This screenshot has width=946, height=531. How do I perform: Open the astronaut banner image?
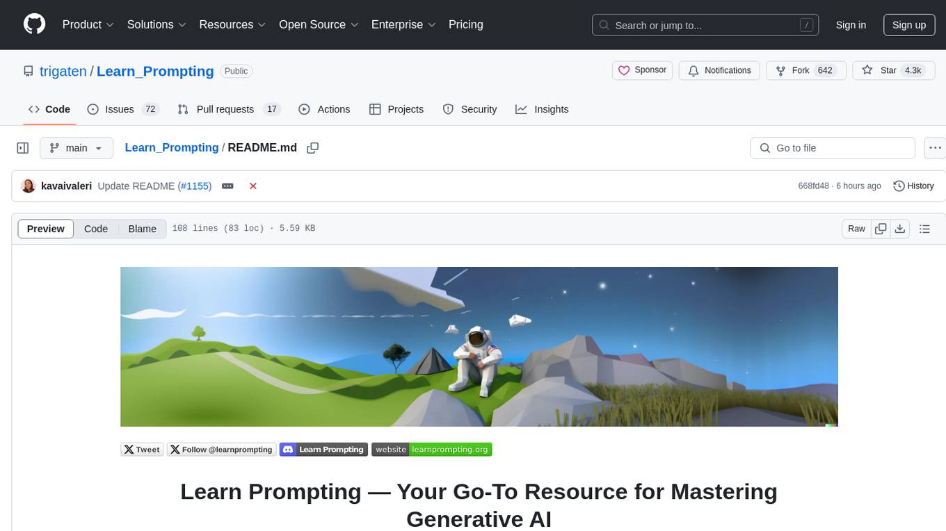click(479, 347)
